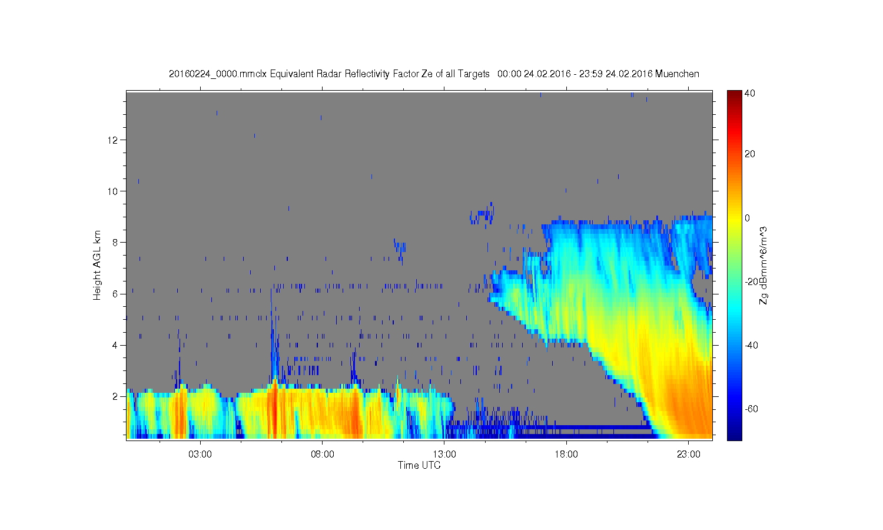Viewport: 883px width, 530px height.
Task: Click the colorbar label 'Zg dBmm^6/m^3'
Action: [764, 266]
